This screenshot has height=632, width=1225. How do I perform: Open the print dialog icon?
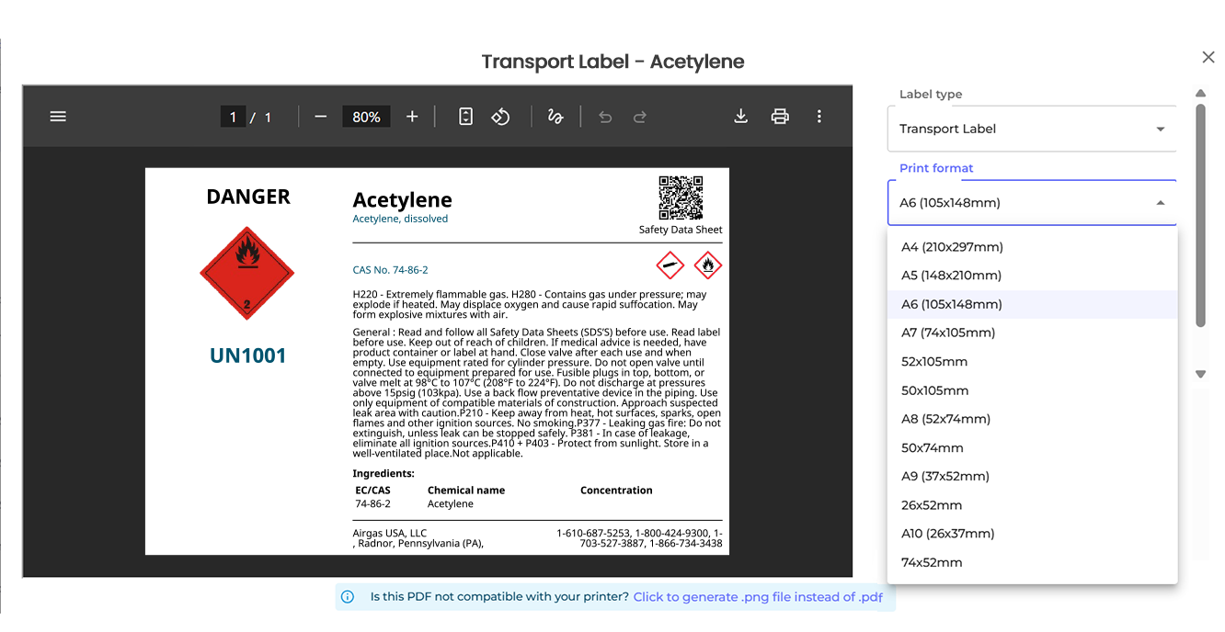click(780, 117)
